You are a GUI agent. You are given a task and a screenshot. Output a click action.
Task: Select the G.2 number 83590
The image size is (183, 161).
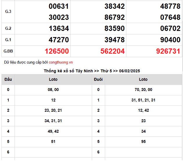(x=114, y=29)
